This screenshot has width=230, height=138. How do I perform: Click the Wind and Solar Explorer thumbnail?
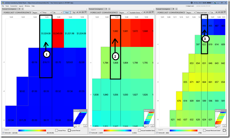point(220,118)
